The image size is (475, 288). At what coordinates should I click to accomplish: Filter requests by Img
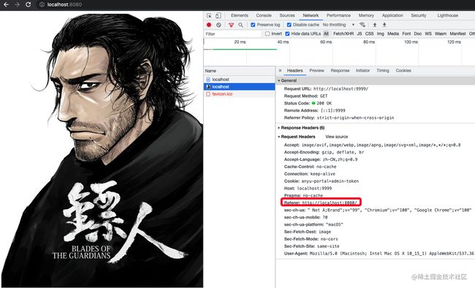click(380, 34)
